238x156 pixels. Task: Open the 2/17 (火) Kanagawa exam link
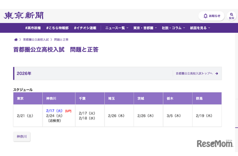pyautogui.click(x=54, y=111)
